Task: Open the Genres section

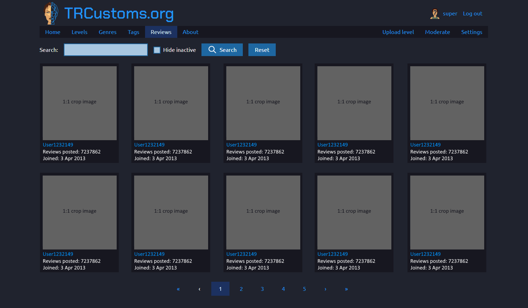Action: tap(107, 32)
